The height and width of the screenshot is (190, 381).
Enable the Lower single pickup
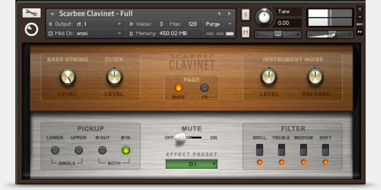[x=55, y=150]
